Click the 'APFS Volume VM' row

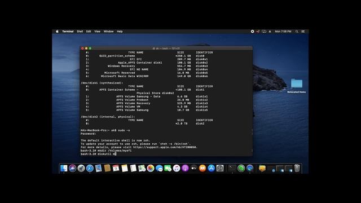tap(147, 107)
